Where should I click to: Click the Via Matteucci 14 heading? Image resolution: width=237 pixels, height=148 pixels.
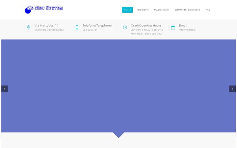point(46,26)
